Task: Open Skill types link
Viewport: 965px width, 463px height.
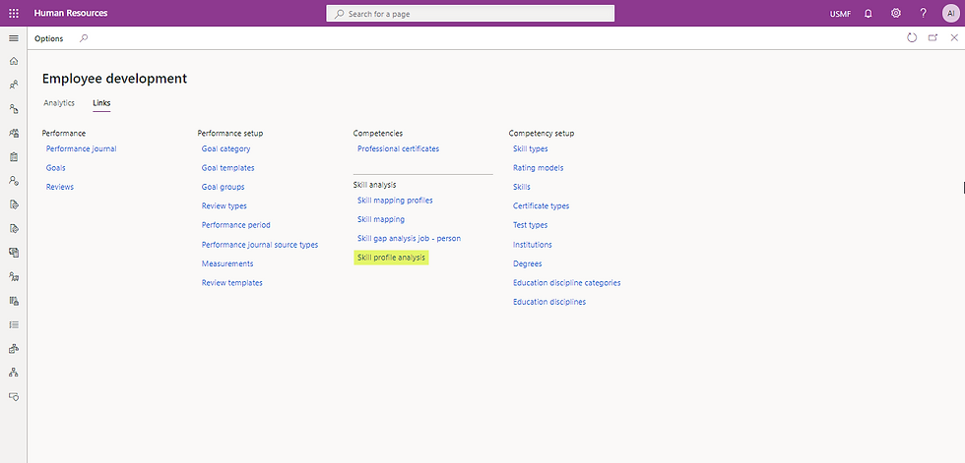Action: click(531, 148)
